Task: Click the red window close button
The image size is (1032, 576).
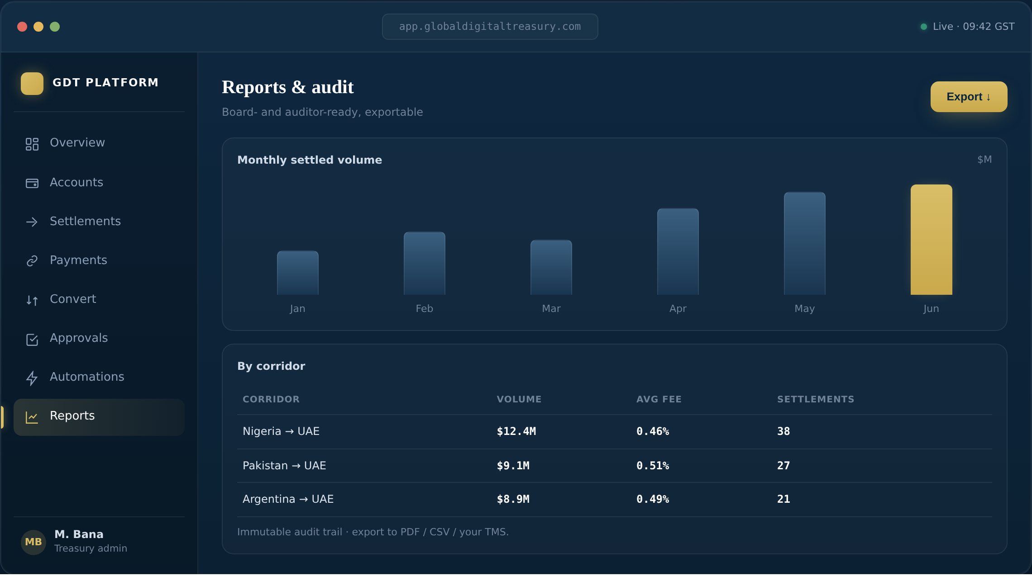Action: (x=22, y=27)
